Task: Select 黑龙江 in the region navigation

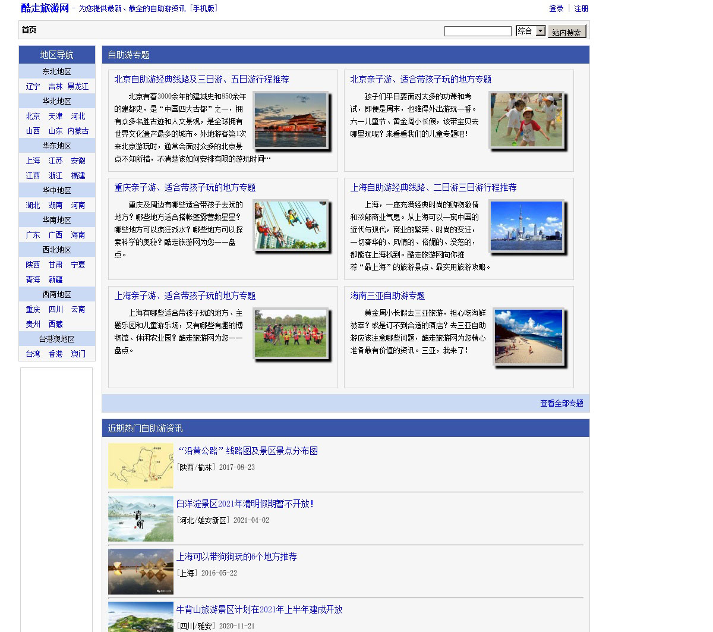Action: tap(78, 86)
